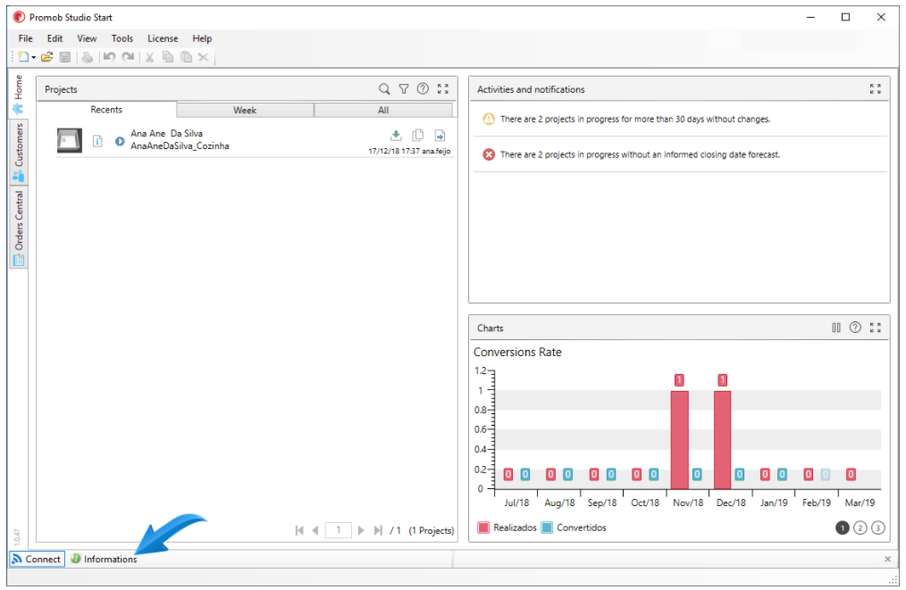Click the (1 Projects) count text

pyautogui.click(x=431, y=530)
